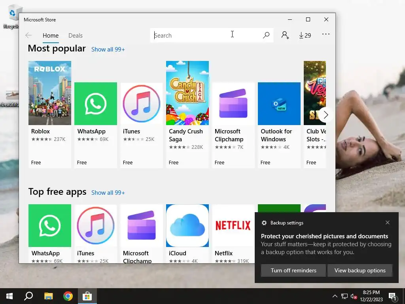
Task: Open iTunes icon in Most popular
Action: coord(142,104)
